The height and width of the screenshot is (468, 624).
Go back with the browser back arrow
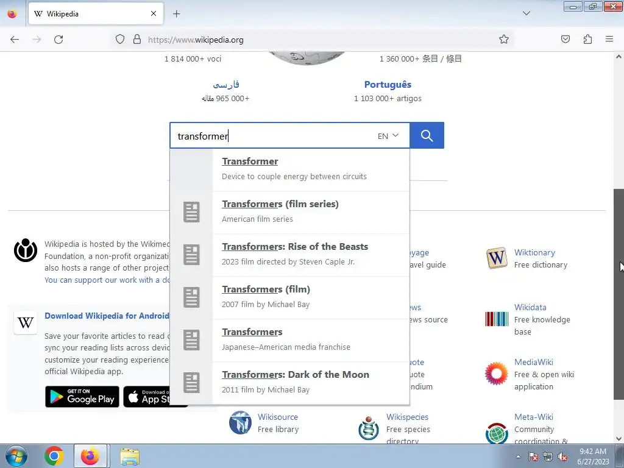[x=15, y=40]
